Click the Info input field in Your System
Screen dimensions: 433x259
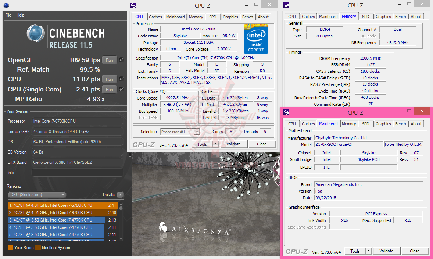[x=77, y=173]
